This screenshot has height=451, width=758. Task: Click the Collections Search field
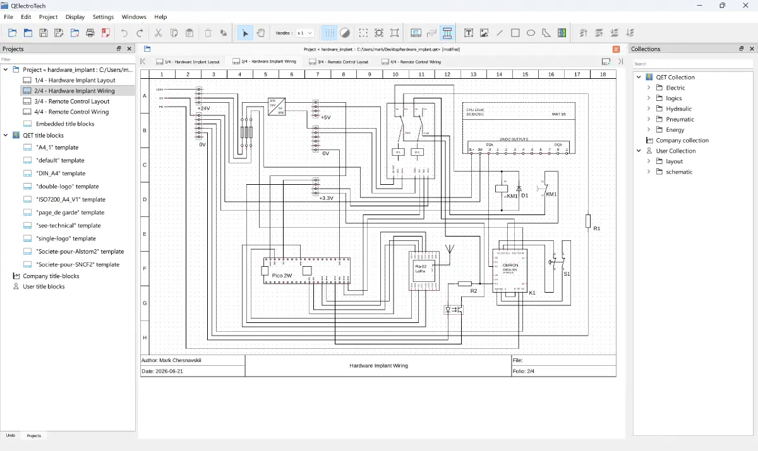coord(693,64)
